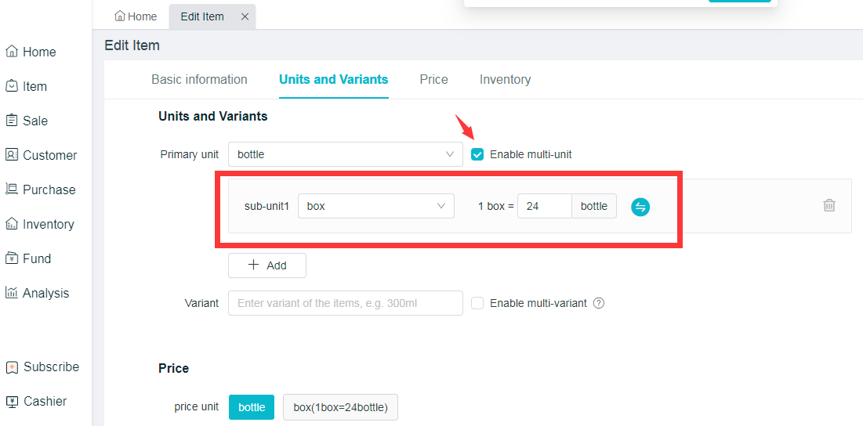Open the multi-variant help question icon

coord(599,303)
